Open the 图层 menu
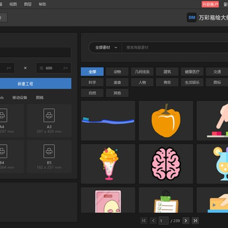Screen dimensions: 228x228 point(28,4)
